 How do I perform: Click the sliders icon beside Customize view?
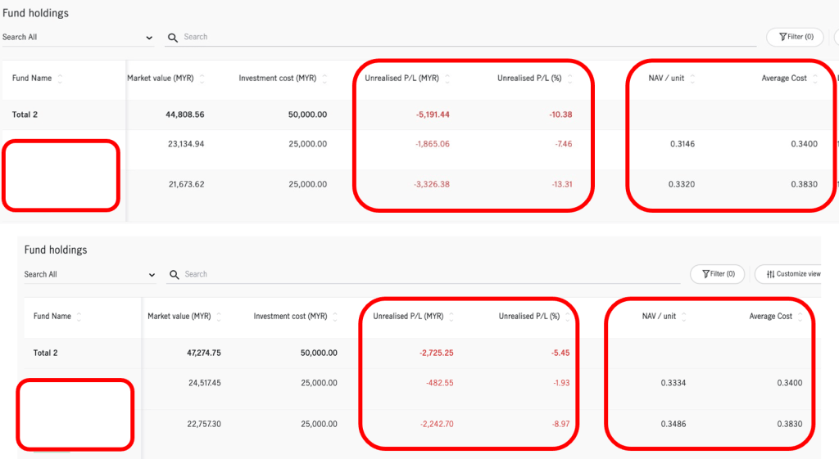point(770,274)
